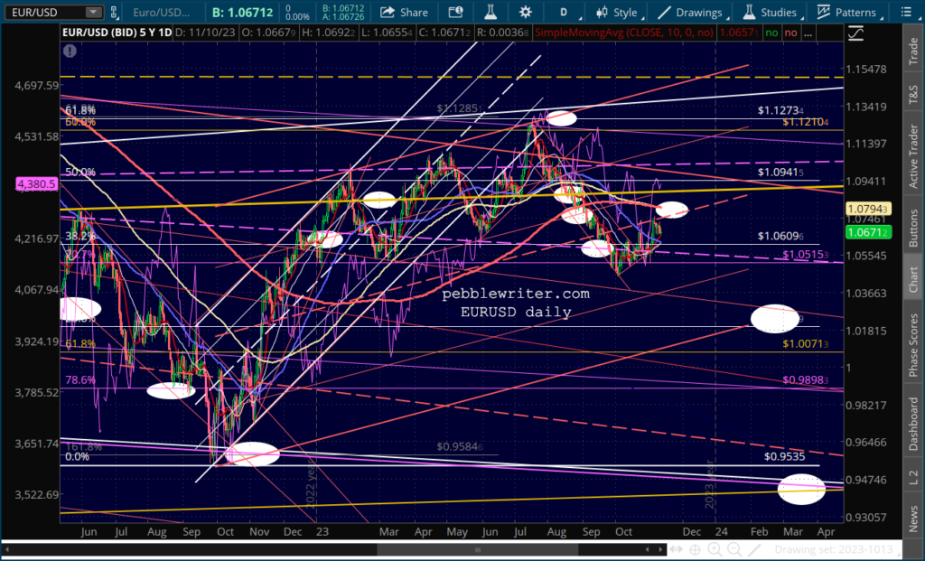The height and width of the screenshot is (561, 925).
Task: Click the $0.9898 price level label
Action: pos(805,380)
